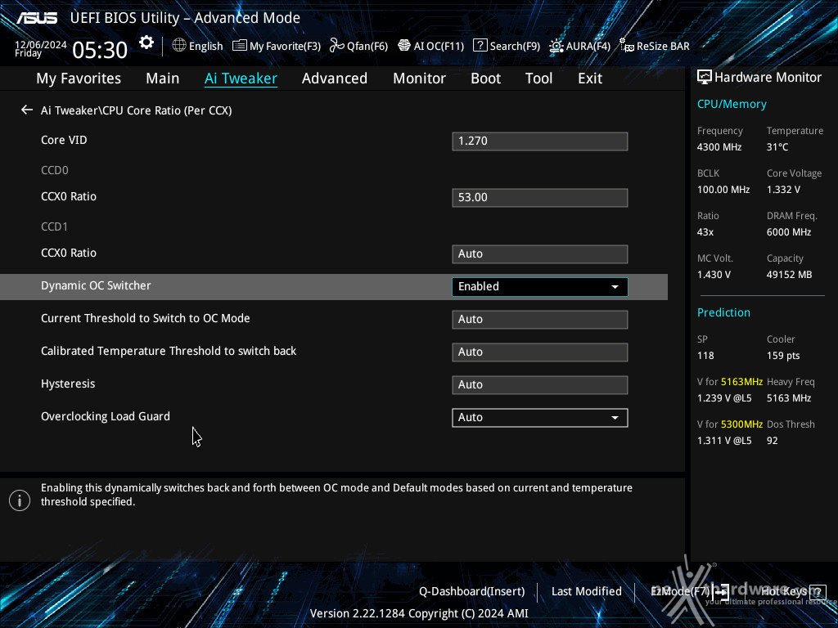
Task: Click the 05:30 clock display
Action: pyautogui.click(x=100, y=50)
